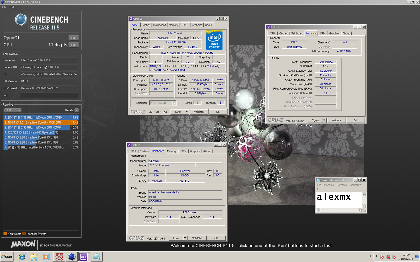This screenshot has width=420, height=262.
Task: Click the red crossed-circle taskbar application icon
Action: (x=59, y=257)
